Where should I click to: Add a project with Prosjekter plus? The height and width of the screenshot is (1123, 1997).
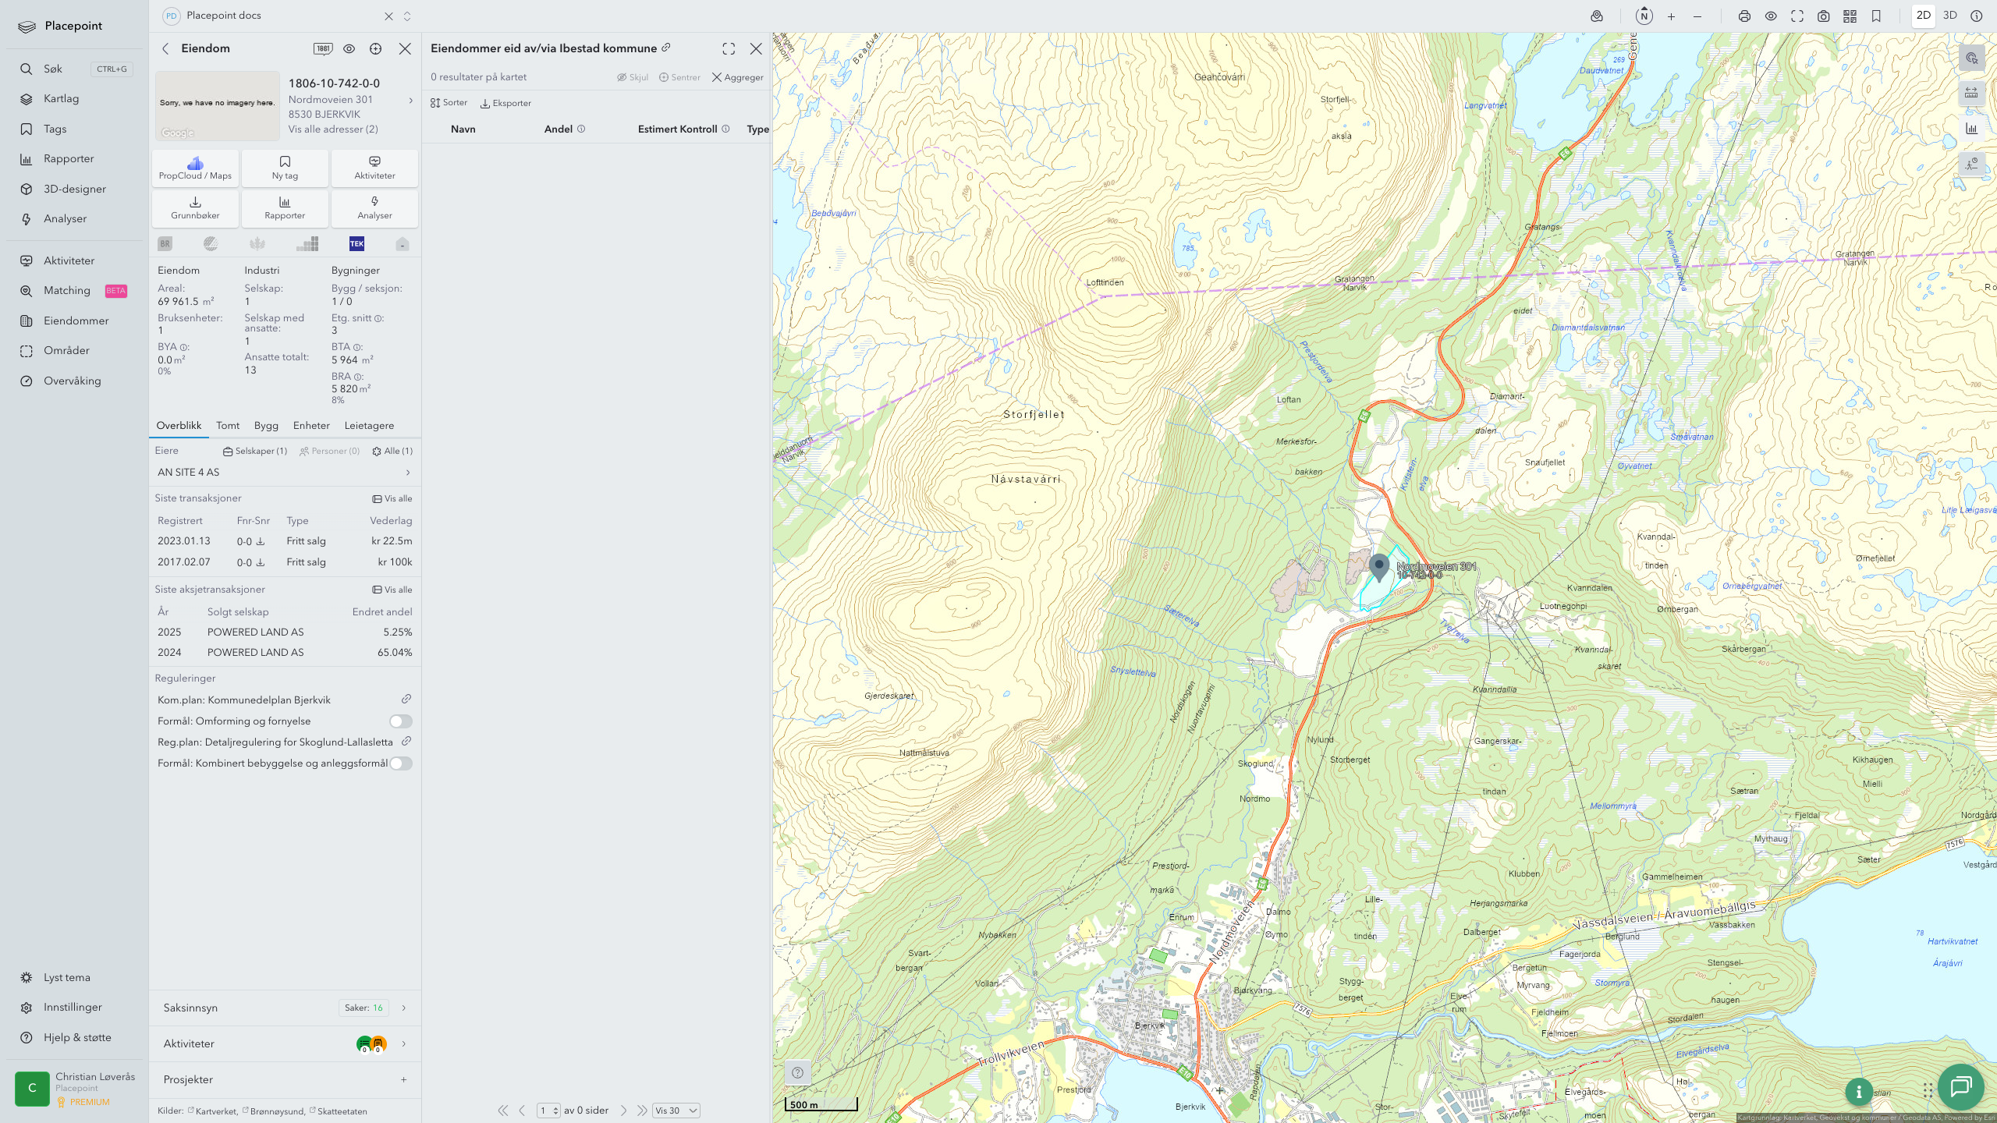pos(403,1079)
